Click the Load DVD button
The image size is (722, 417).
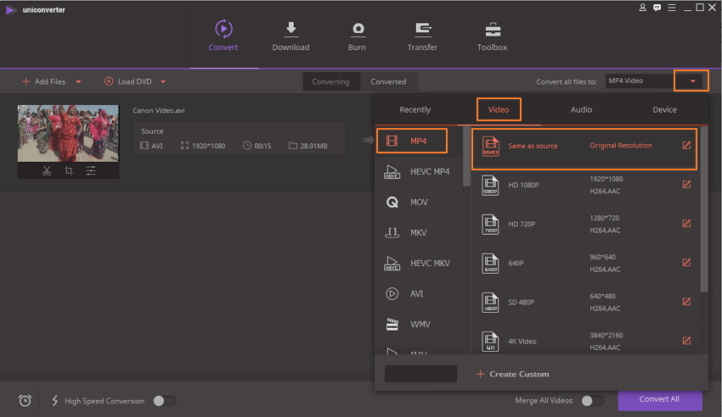pos(128,81)
